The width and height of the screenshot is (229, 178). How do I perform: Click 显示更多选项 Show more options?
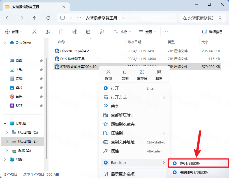[135, 174]
